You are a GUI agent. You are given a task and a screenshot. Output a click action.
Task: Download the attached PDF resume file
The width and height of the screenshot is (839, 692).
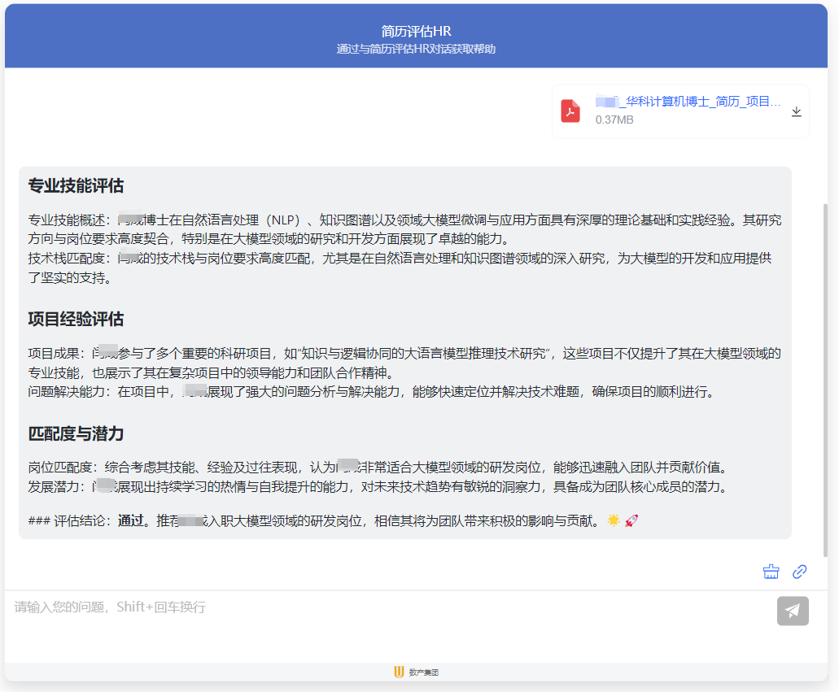pos(796,111)
